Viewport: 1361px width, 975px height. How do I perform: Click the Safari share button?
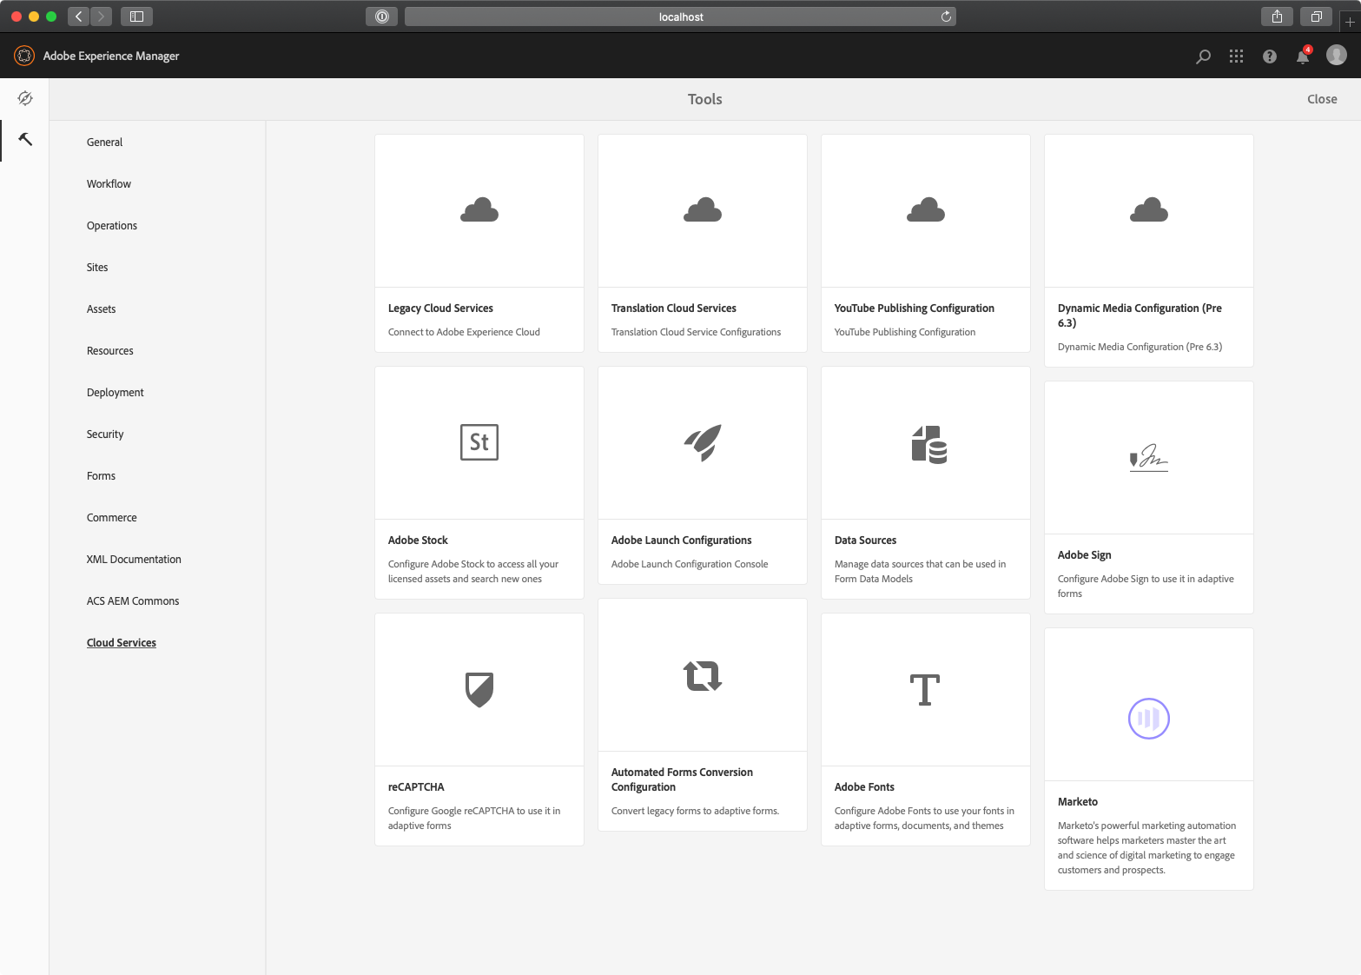1277,17
